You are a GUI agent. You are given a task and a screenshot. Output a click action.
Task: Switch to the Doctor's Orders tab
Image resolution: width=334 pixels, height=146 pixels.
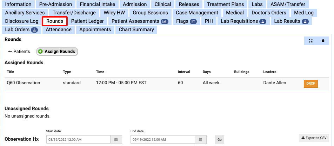(269, 13)
